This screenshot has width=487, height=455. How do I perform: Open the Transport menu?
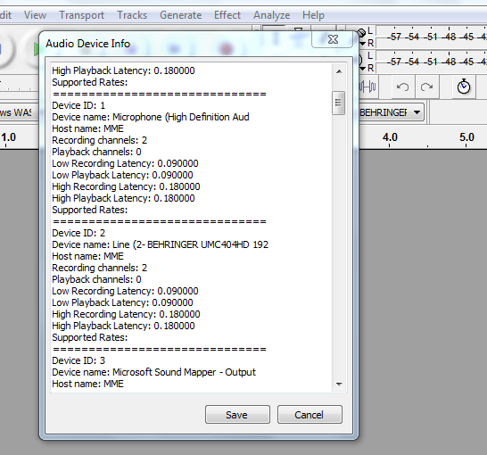tap(82, 15)
